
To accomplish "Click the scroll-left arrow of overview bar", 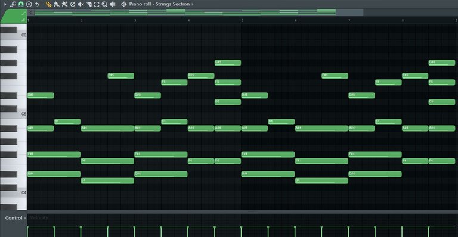I will coord(30,13).
